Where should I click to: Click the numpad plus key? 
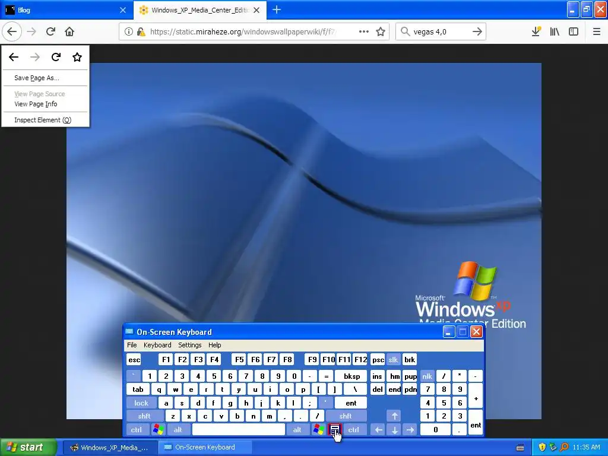tap(476, 396)
